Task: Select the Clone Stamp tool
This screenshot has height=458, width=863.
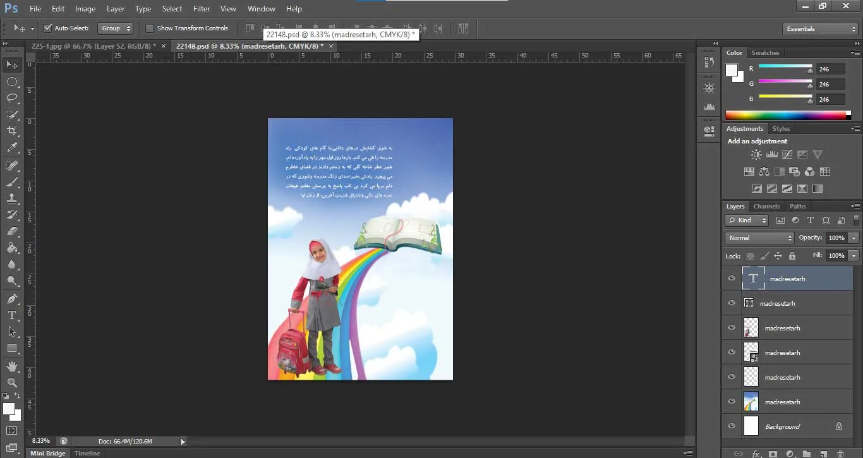Action: coord(12,198)
